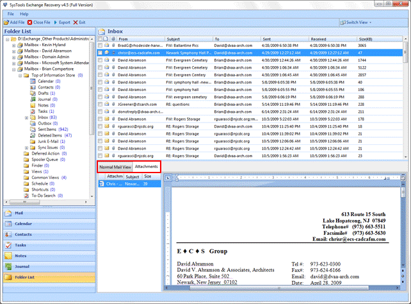The width and height of the screenshot is (411, 304).
Task: Check box for FW: evergreen cemetery 288 KB email
Action: (100, 97)
